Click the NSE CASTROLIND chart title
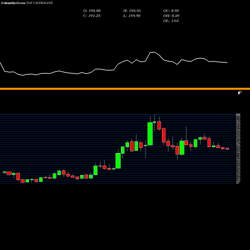This screenshot has width=250, height=250. (39, 3)
